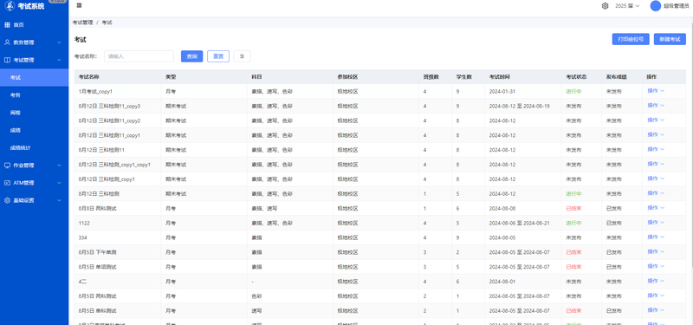Click the 打印座位号 button
This screenshot has height=325, width=693.
[x=631, y=39]
